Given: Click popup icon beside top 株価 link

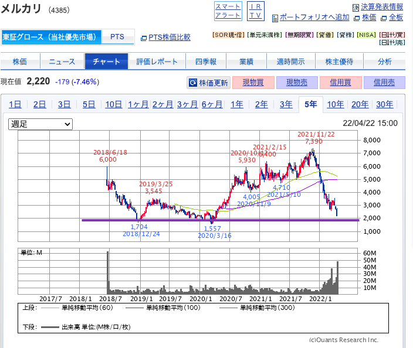Looking at the screenshot, I should [357, 18].
